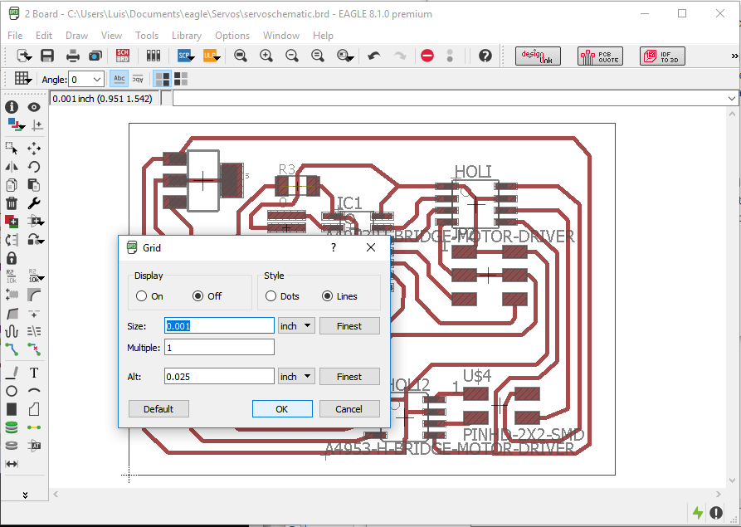
Task: Select the Ripup tool
Action: tap(34, 349)
